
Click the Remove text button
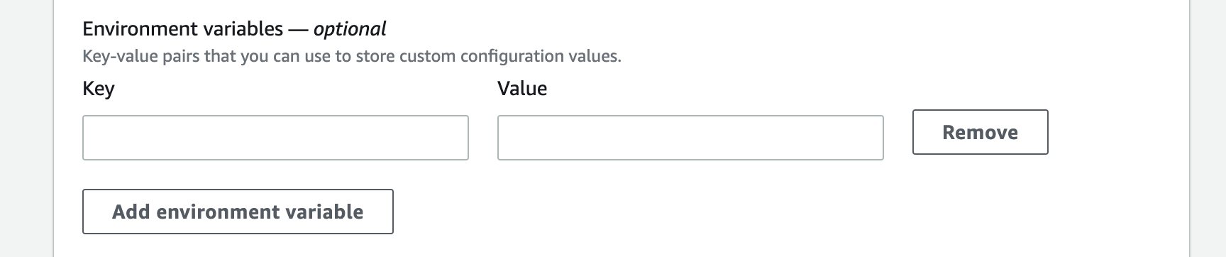click(980, 132)
